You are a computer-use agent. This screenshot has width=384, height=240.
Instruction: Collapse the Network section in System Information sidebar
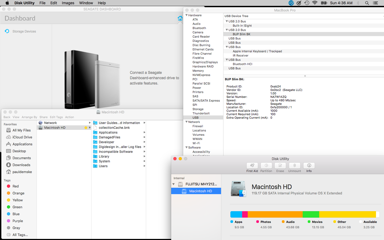187,122
